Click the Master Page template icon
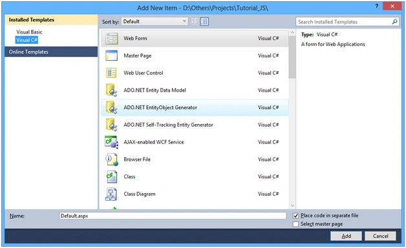The image size is (406, 248). click(x=112, y=56)
